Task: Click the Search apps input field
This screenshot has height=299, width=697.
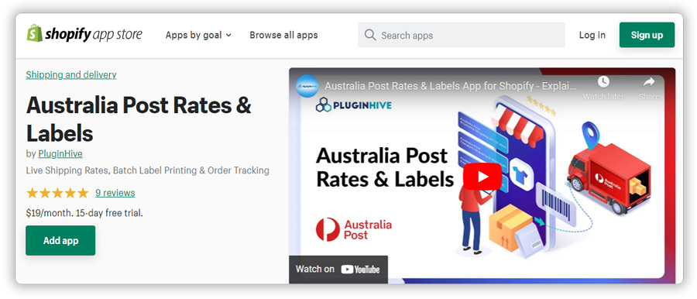Action: pos(462,35)
